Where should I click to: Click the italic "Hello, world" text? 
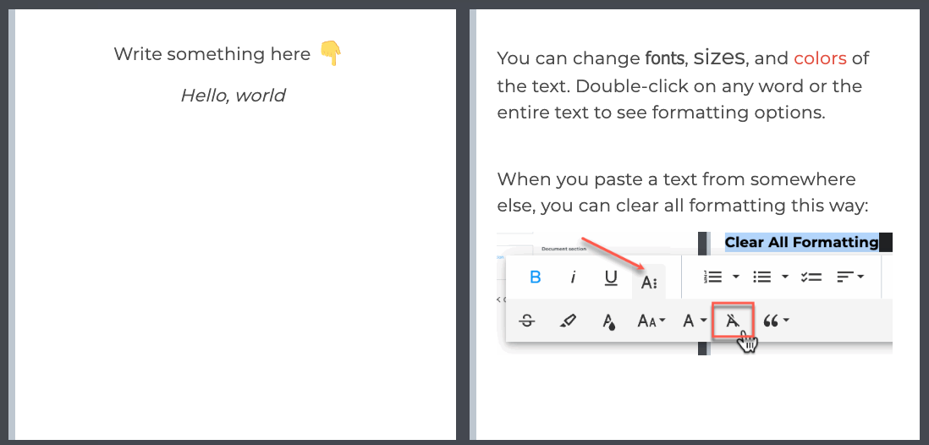[233, 96]
